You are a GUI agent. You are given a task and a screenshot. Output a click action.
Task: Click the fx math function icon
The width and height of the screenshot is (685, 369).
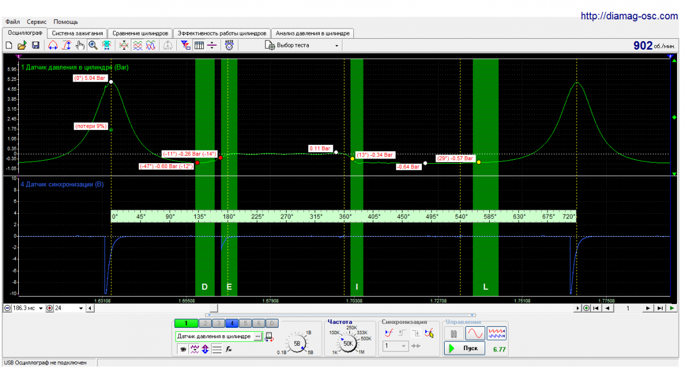click(x=229, y=349)
